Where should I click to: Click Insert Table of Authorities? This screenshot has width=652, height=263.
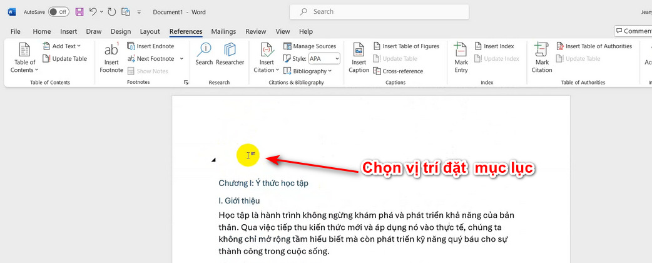(x=594, y=46)
